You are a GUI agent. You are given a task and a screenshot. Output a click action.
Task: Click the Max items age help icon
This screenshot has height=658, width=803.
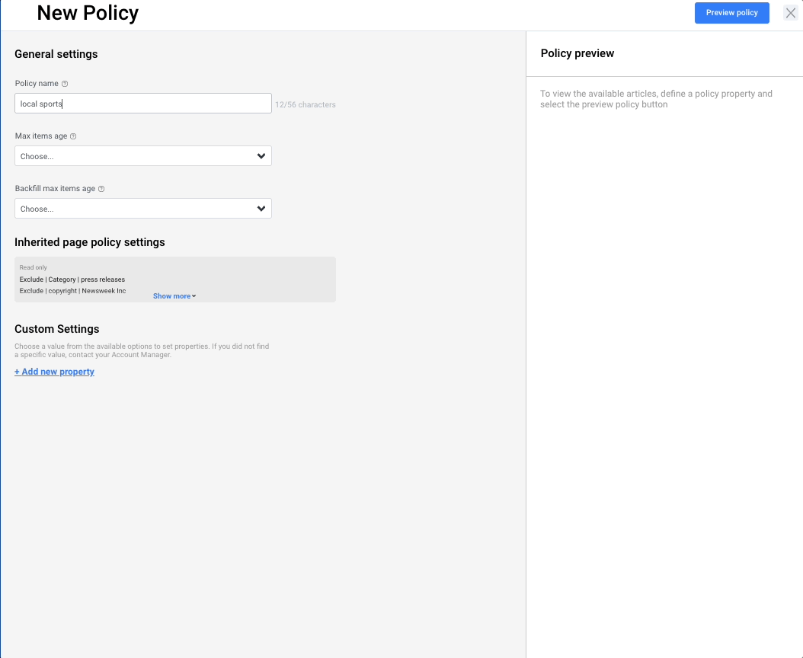point(73,136)
